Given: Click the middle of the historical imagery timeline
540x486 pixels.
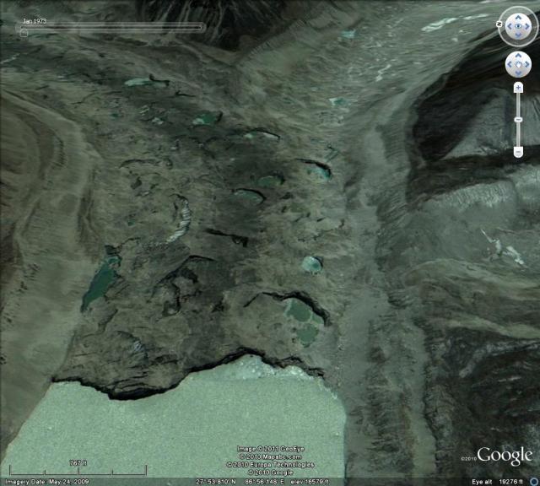Looking at the screenshot, I should (x=112, y=27).
